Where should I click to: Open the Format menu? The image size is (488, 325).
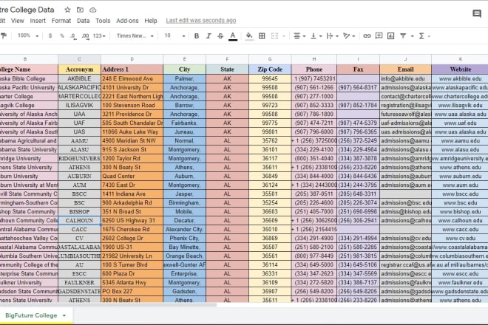(x=61, y=21)
